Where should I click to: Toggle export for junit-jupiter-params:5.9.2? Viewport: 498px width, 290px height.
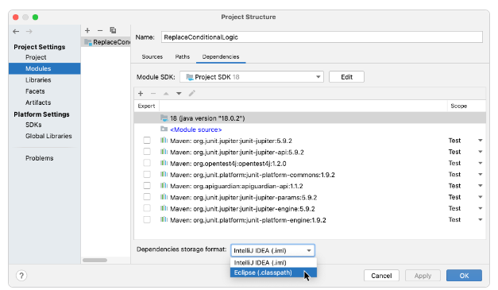click(x=147, y=197)
